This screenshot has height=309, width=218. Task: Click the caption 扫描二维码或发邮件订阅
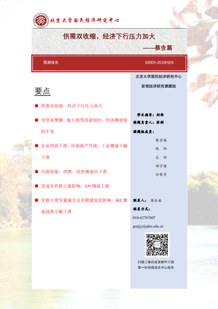(x=156, y=262)
